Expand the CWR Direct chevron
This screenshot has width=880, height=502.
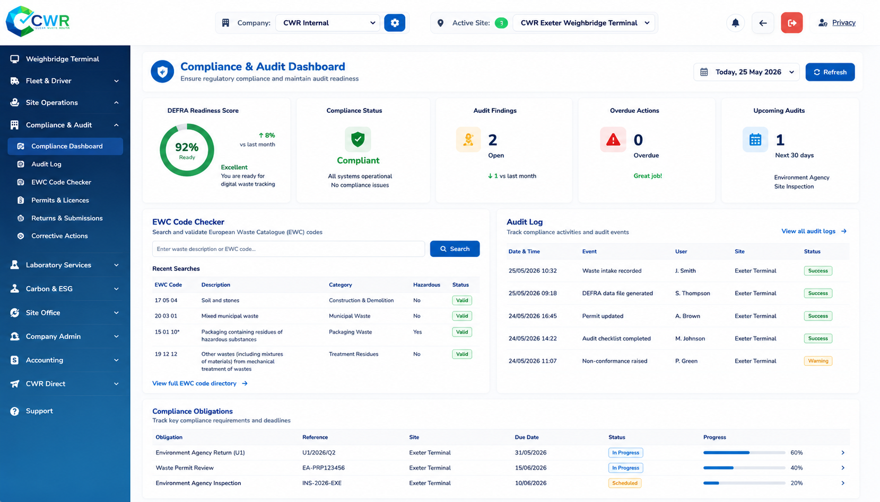click(x=116, y=384)
